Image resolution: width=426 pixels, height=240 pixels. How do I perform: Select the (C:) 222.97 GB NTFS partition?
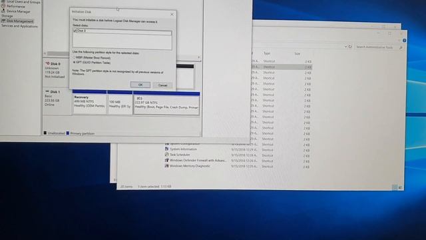[x=166, y=103]
